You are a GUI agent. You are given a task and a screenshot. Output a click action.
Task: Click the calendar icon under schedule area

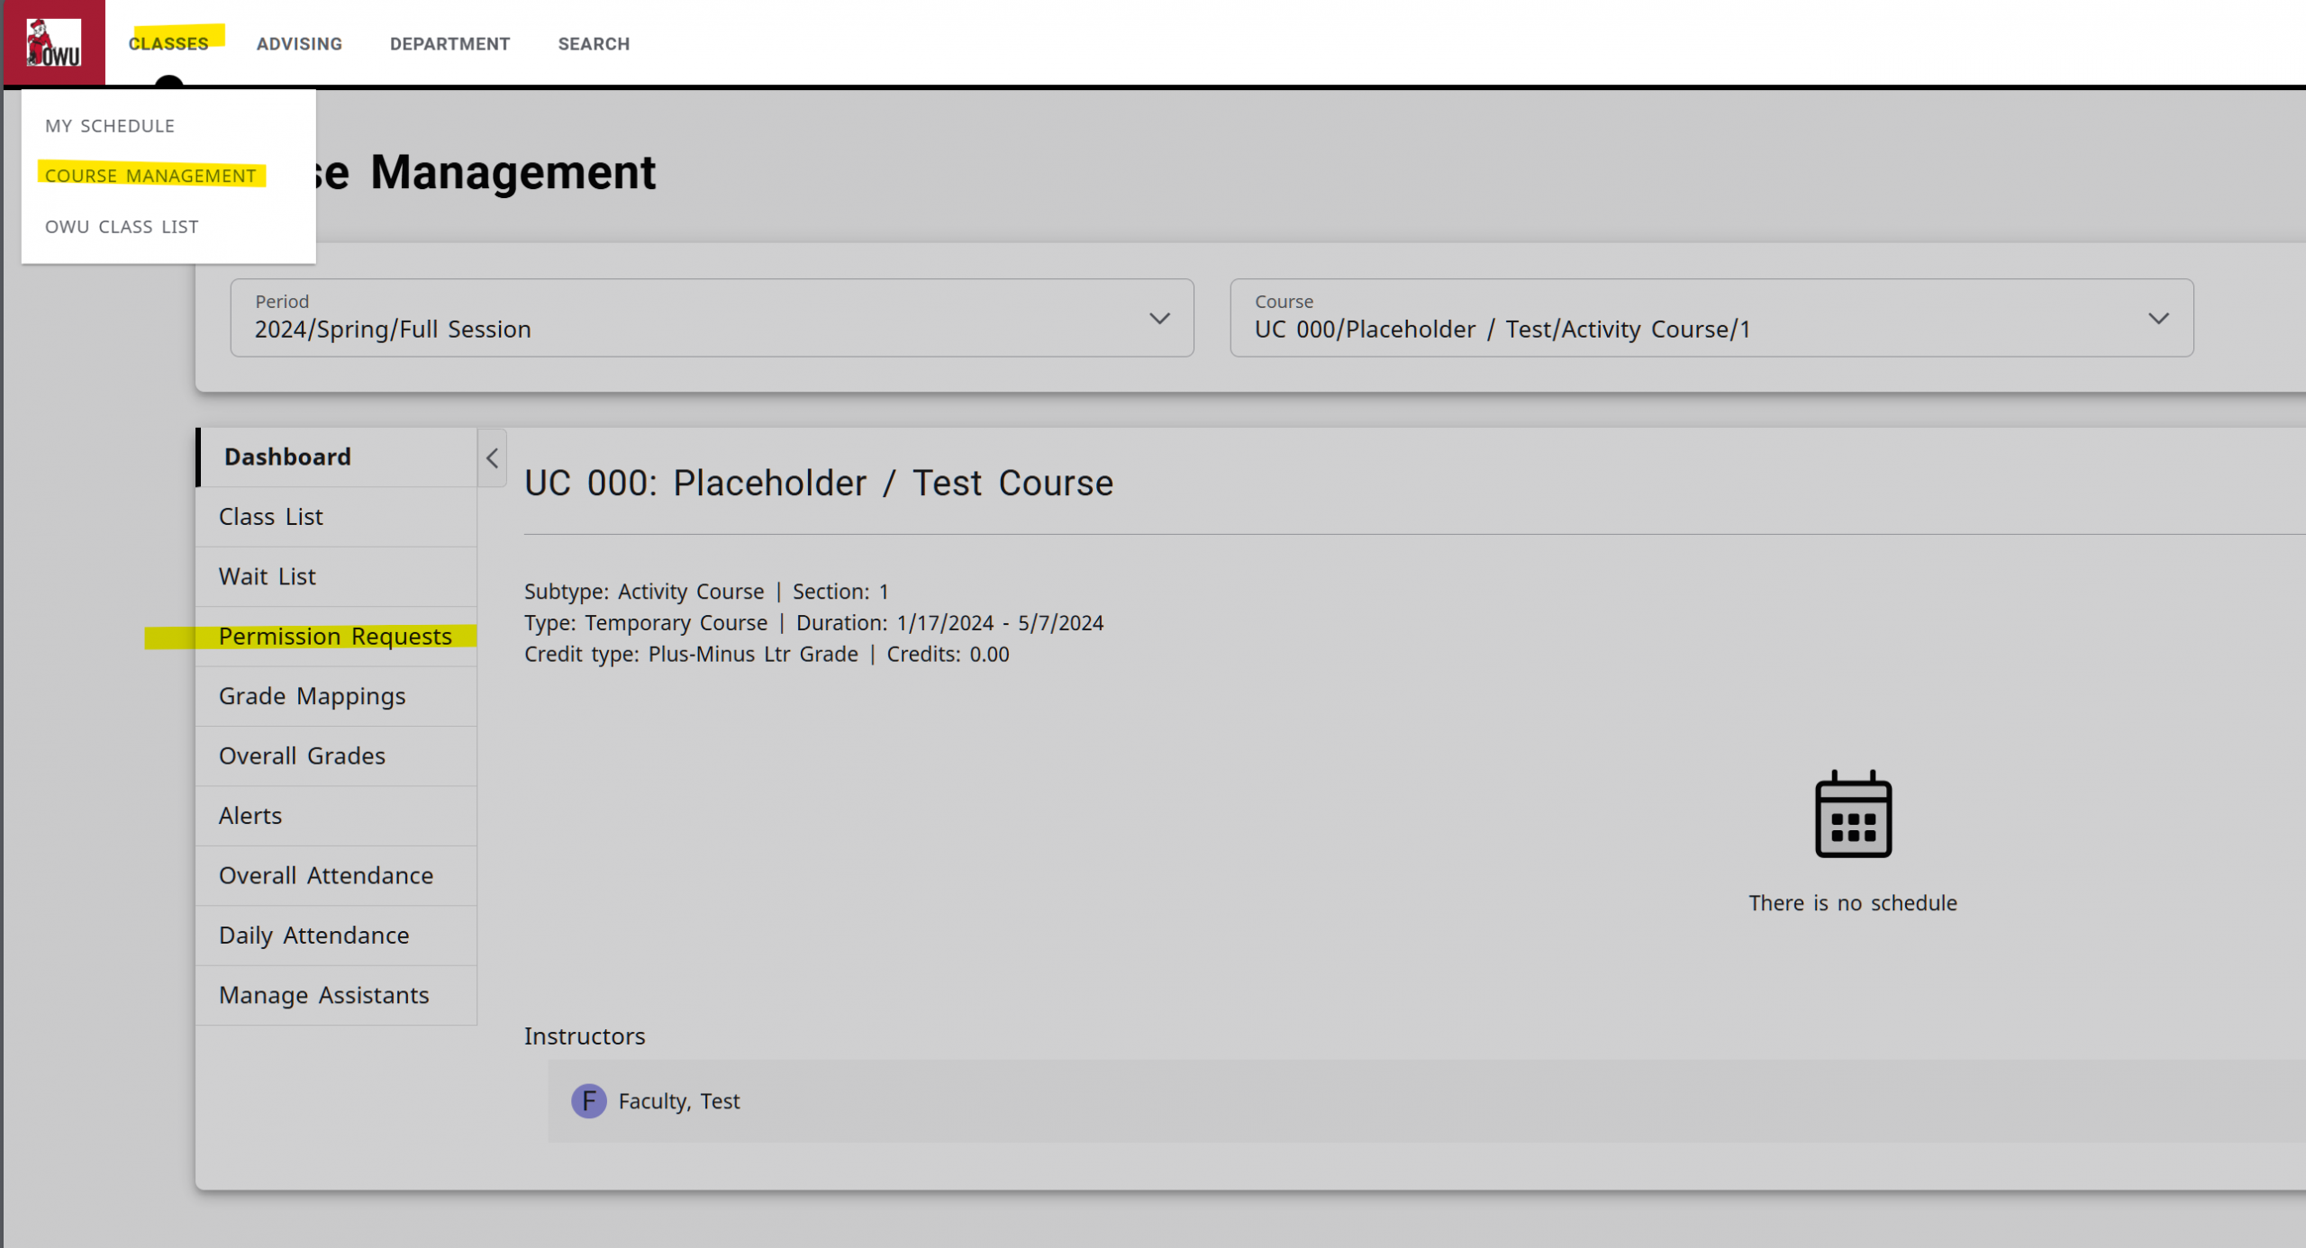[1851, 813]
